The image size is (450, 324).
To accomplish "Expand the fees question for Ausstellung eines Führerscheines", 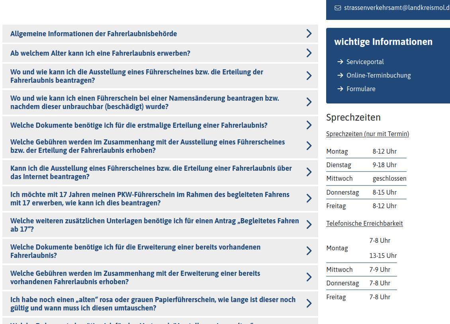I will click(x=147, y=146).
